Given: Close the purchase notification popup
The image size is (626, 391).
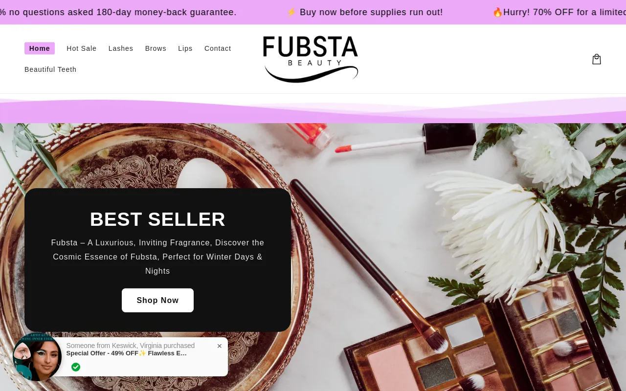Looking at the screenshot, I should (220, 346).
